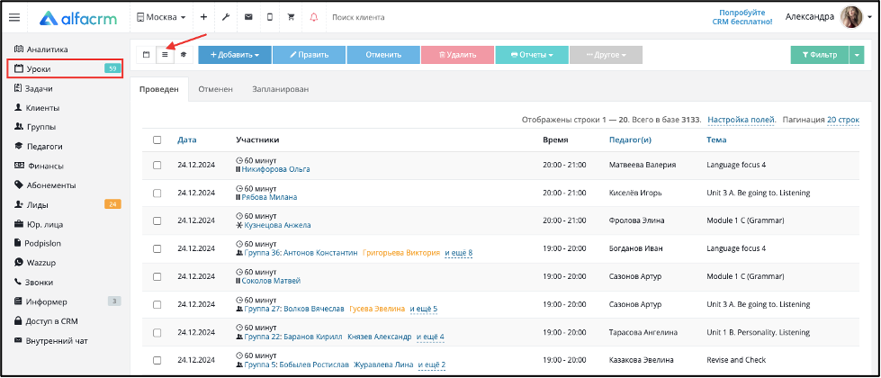The image size is (881, 378).
Task: Switch to calendar view icon
Action: 146,55
